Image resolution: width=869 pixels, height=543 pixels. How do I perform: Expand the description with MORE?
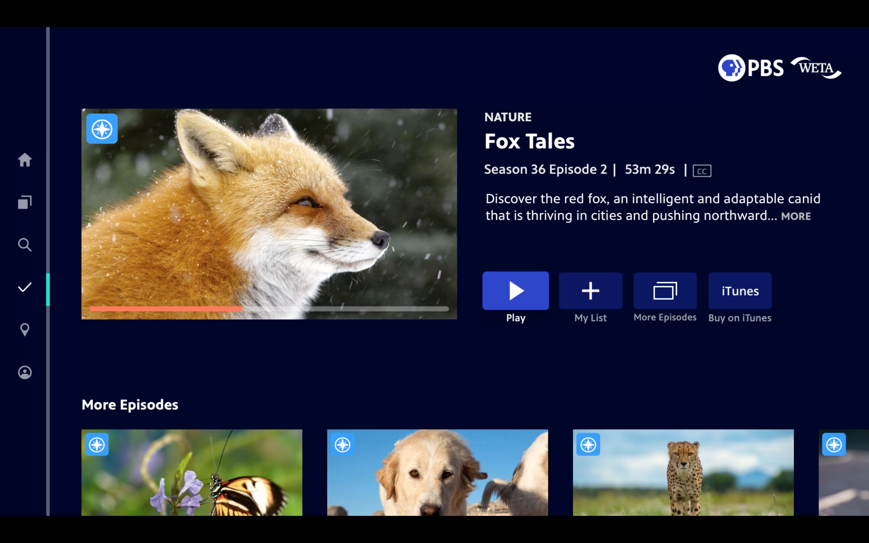coord(796,216)
